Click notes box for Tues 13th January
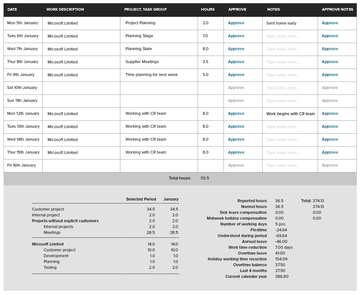Viewport: 361px width, 295px height. tap(290, 127)
